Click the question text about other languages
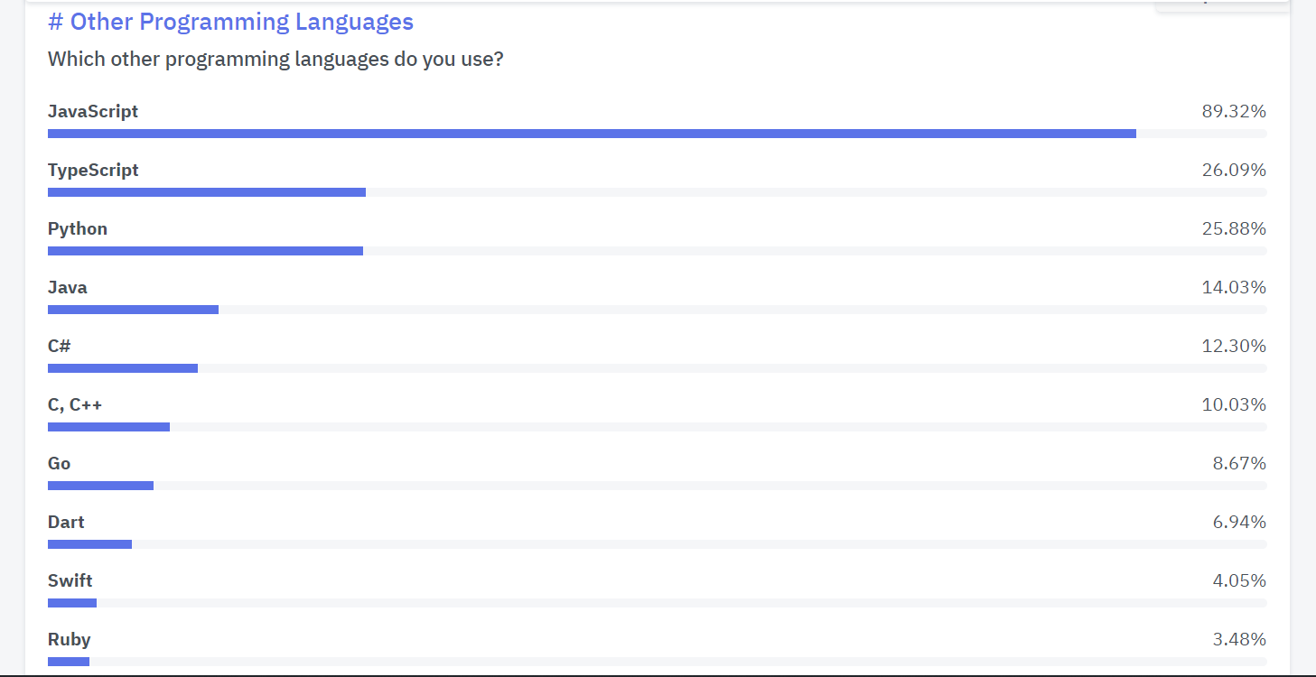Image resolution: width=1316 pixels, height=677 pixels. [275, 60]
